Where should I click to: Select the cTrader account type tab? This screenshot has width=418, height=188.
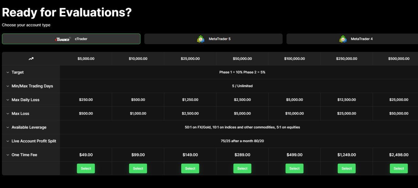click(71, 39)
